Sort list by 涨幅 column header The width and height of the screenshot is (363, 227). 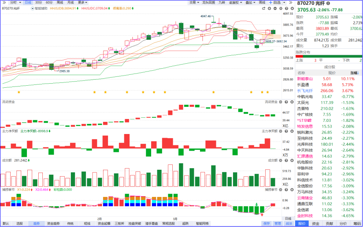tap(354, 73)
